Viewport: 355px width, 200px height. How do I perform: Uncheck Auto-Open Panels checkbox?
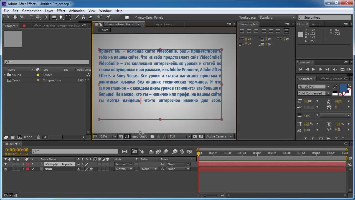click(136, 17)
